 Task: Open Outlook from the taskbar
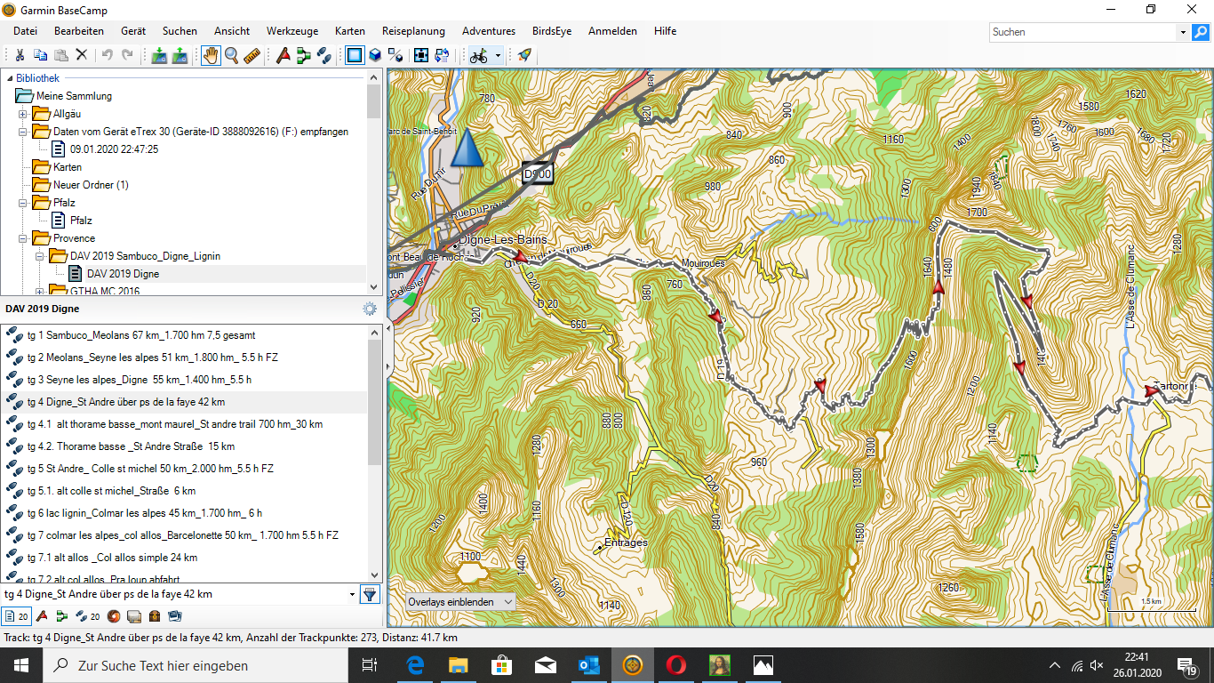[x=589, y=665]
